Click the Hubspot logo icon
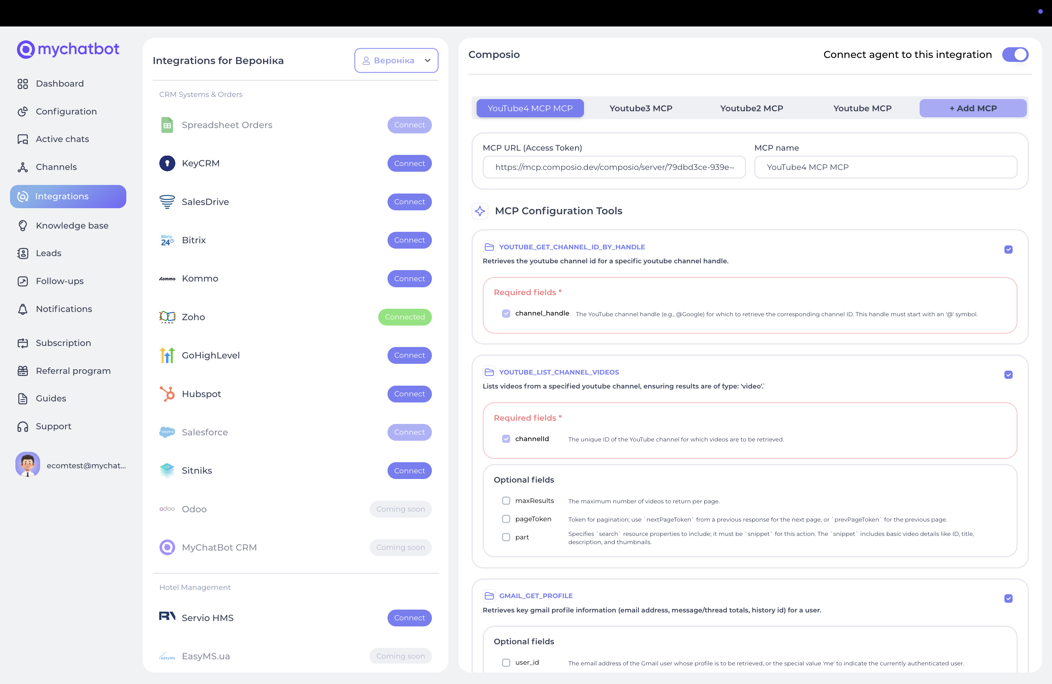Viewport: 1052px width, 684px height. tap(167, 394)
